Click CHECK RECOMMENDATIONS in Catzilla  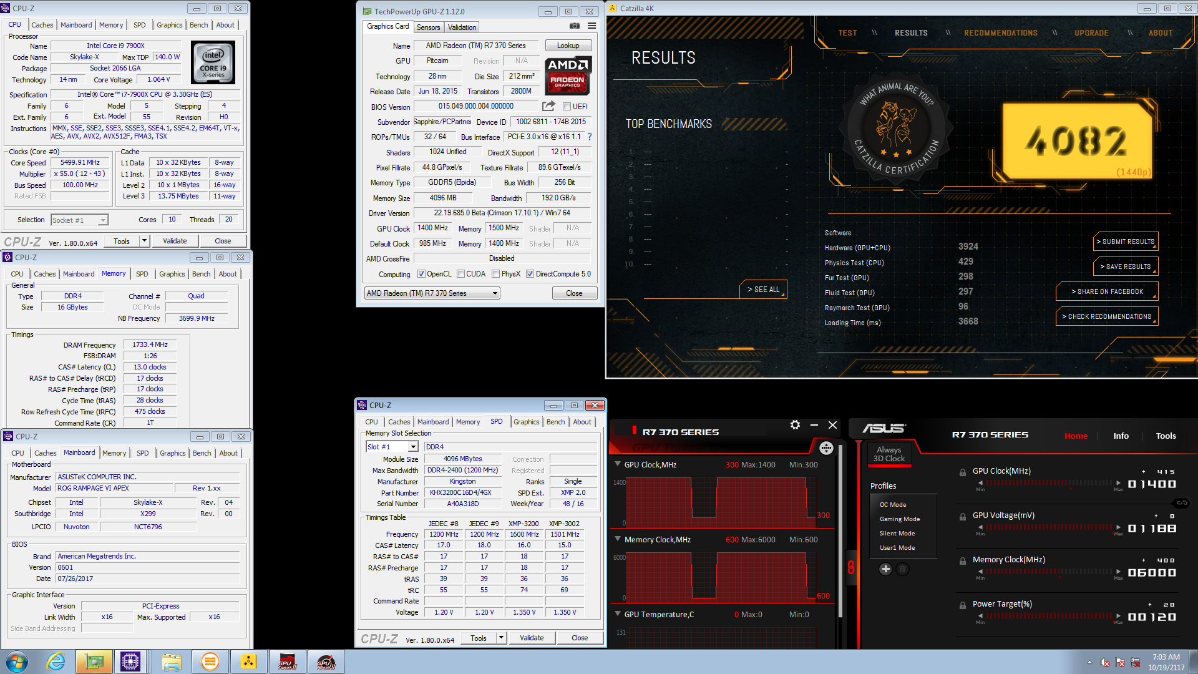[x=1107, y=316]
